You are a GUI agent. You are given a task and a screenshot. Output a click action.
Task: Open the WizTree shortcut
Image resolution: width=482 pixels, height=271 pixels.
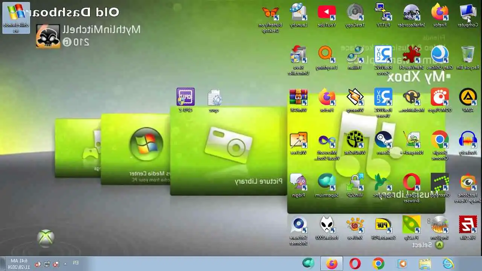(x=299, y=143)
